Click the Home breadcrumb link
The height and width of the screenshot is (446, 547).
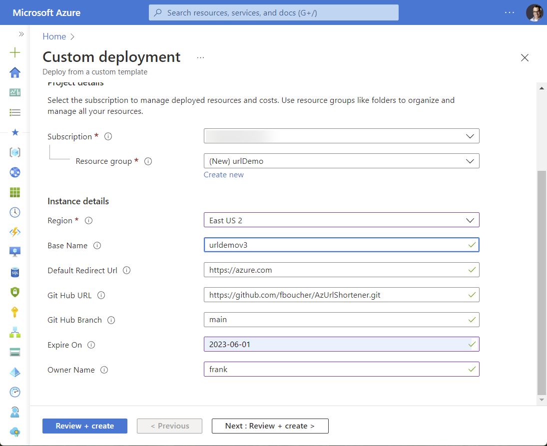pos(54,36)
